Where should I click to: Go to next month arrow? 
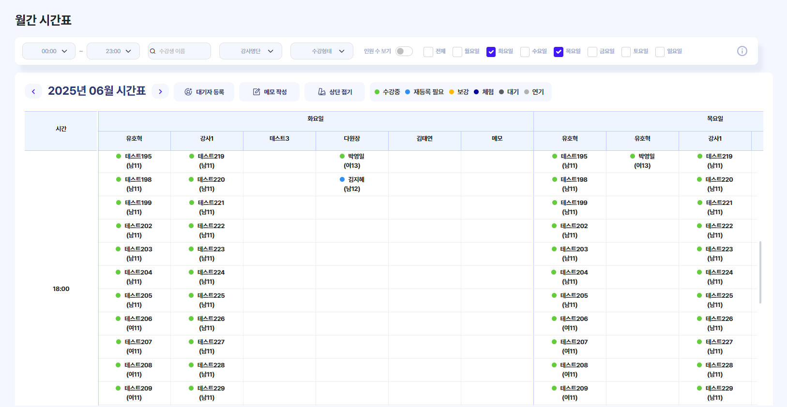[x=160, y=91]
